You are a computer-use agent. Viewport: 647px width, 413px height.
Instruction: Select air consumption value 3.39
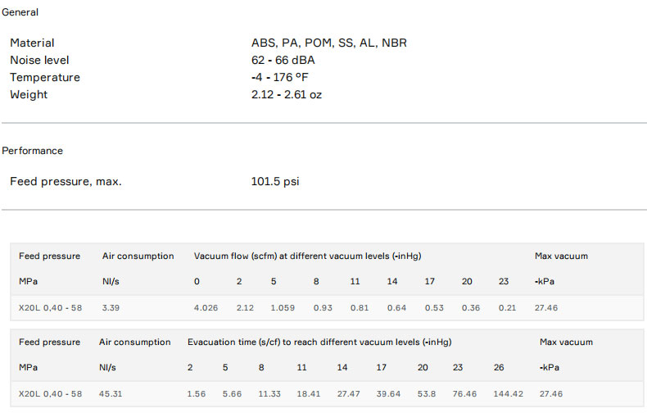[x=112, y=308]
